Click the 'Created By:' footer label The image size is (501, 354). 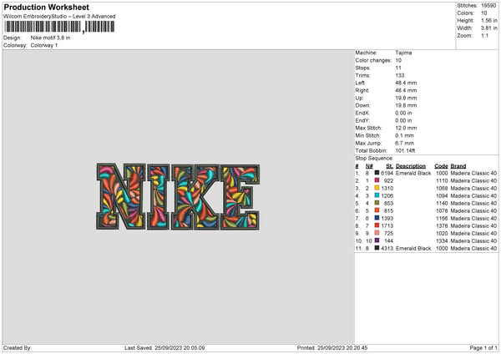[18, 347]
